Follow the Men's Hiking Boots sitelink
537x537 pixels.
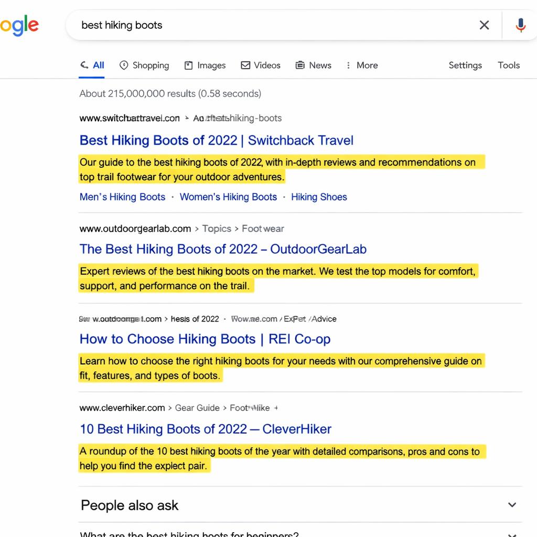coord(122,197)
